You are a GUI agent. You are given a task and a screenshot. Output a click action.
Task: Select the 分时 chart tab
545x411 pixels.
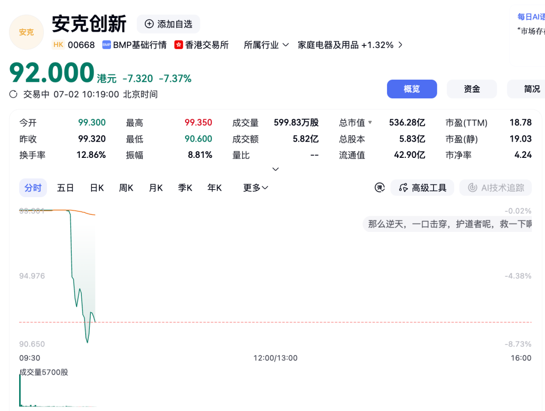click(33, 188)
